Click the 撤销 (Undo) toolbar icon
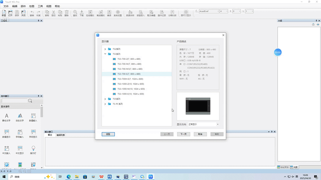Image resolution: width=321 pixels, height=180 pixels. click(32, 13)
